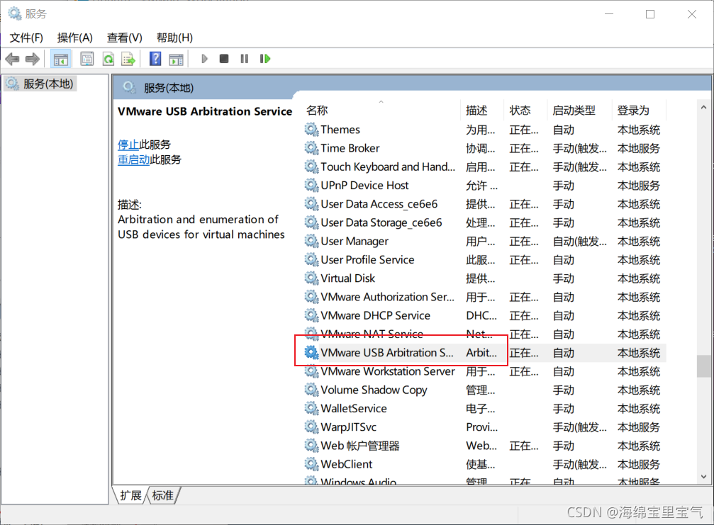Maximize the 服务 window
714x525 pixels.
click(650, 14)
